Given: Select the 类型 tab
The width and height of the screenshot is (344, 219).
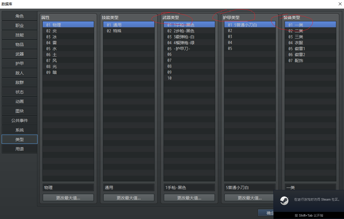Looking at the screenshot, I should click(x=20, y=139).
